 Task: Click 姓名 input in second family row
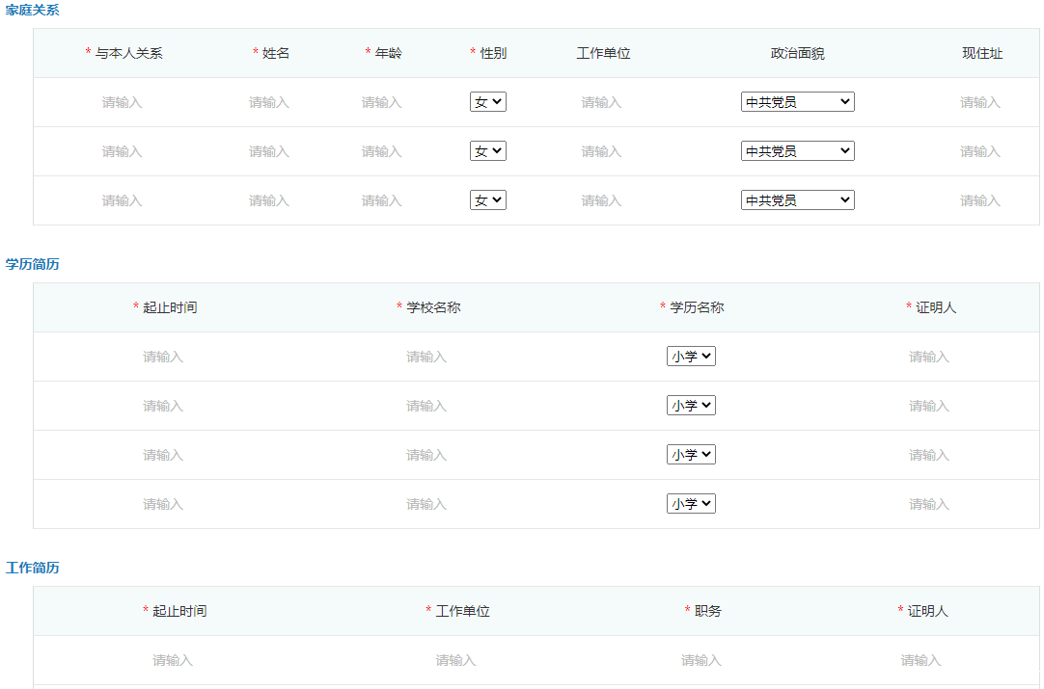(x=269, y=151)
